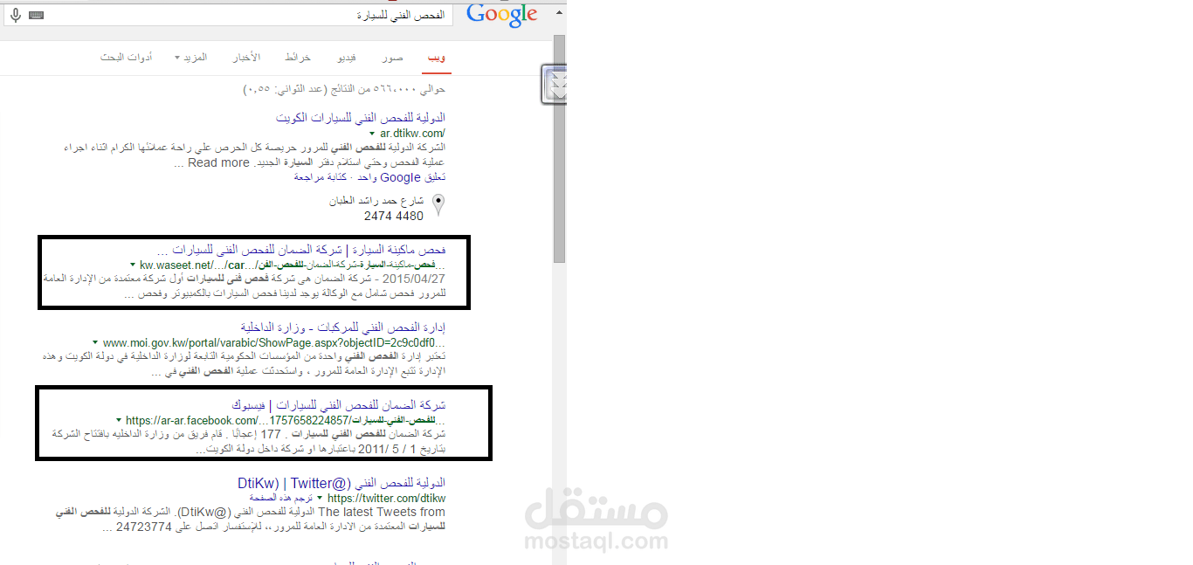Click كتابة مراجعة (write a review) link
Image resolution: width=1193 pixels, height=565 pixels.
[320, 177]
